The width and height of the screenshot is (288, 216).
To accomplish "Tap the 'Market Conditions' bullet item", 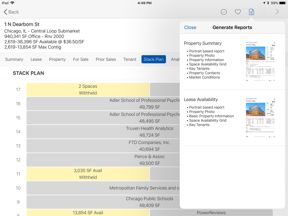I will pos(204,77).
